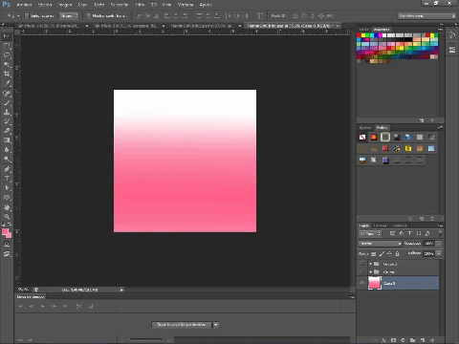Image resolution: width=459 pixels, height=344 pixels.
Task: Select the Gradient tool
Action: [7, 140]
